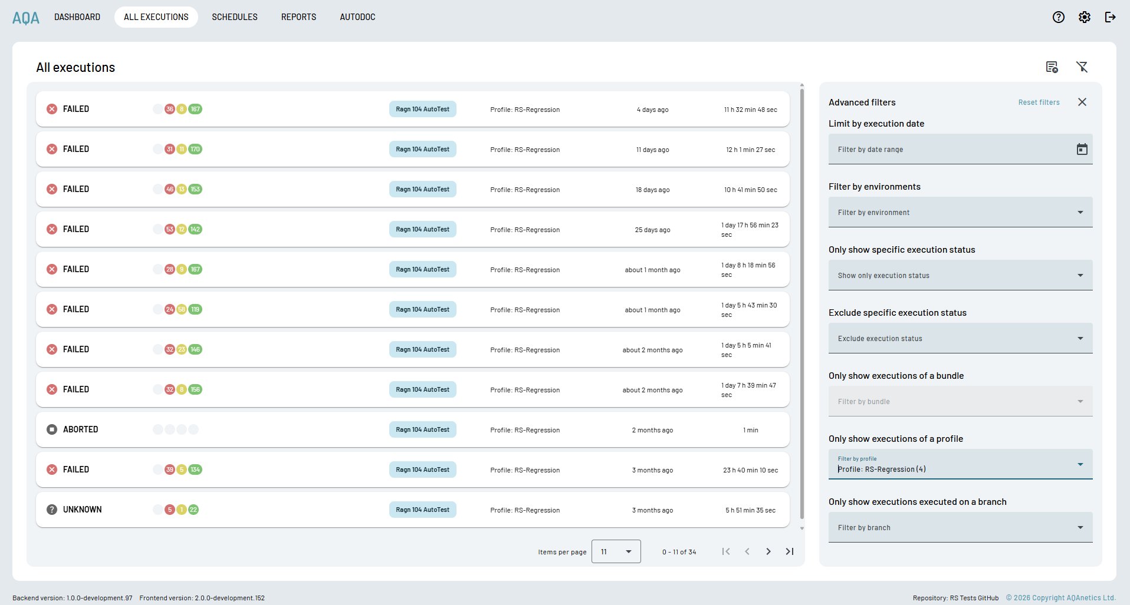Open the Reports tab
Screen dimensions: 1130x605
pyautogui.click(x=298, y=17)
